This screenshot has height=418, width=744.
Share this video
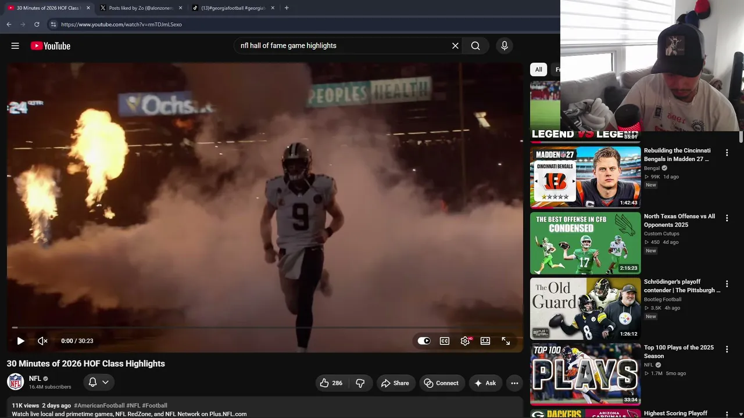(x=395, y=383)
